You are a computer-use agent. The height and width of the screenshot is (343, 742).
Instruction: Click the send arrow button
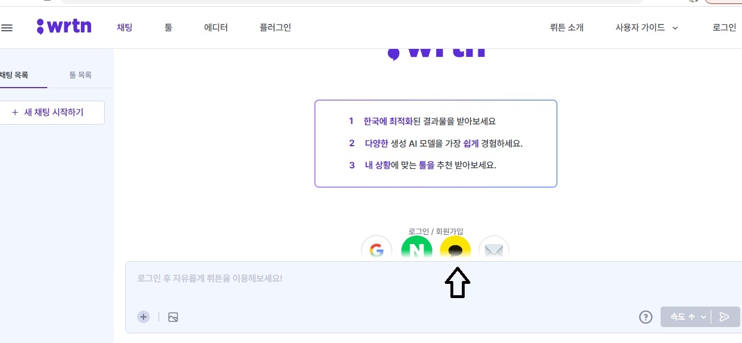pyautogui.click(x=724, y=317)
